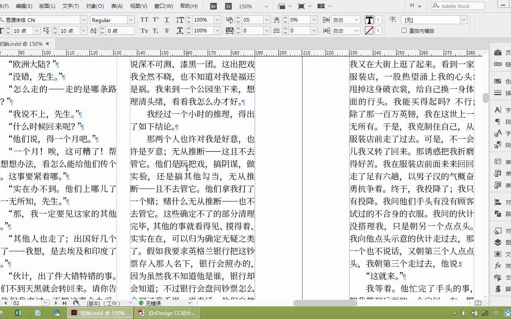Image resolution: width=511 pixels, height=319 pixels.
Task: Toggle underline formatting
Action: click(x=166, y=20)
